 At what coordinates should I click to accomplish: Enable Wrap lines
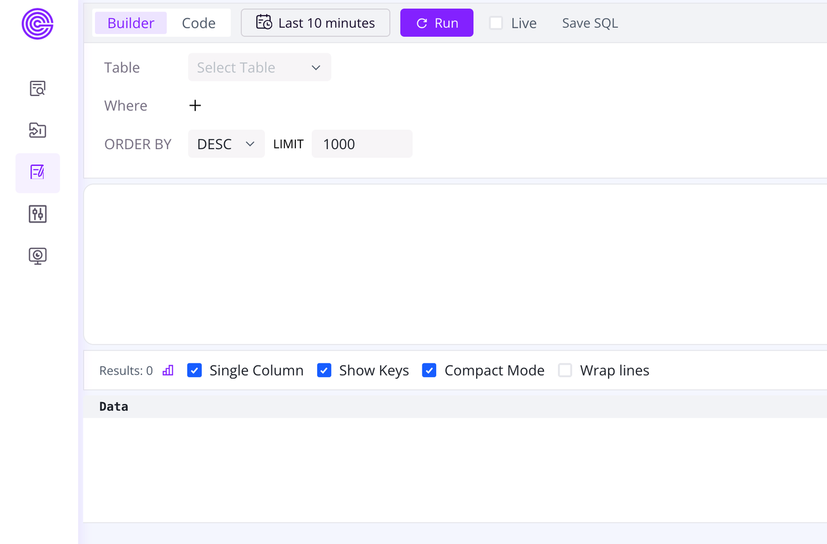pos(565,370)
